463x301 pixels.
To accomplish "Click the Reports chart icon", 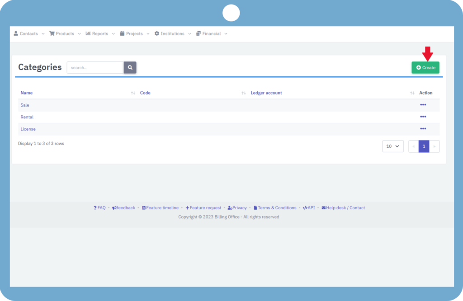I will pyautogui.click(x=88, y=33).
